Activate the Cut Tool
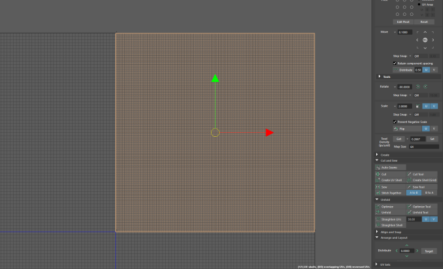 coord(422,174)
